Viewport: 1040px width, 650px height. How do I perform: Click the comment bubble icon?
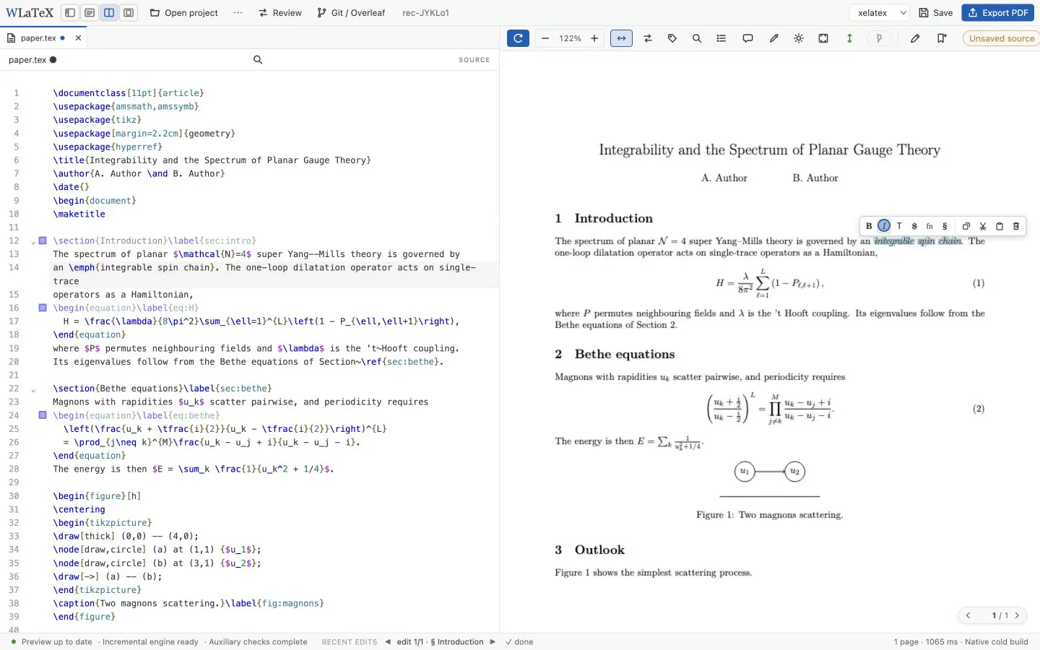[x=748, y=38]
